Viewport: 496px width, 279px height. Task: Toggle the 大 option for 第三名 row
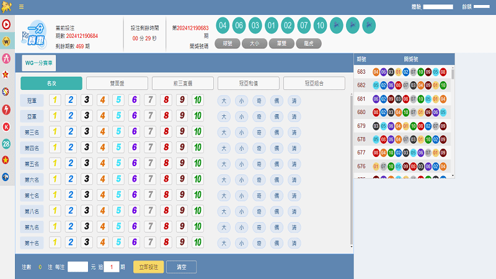pos(224,132)
